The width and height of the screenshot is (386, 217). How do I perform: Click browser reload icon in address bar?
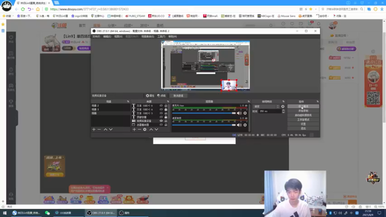point(23,9)
